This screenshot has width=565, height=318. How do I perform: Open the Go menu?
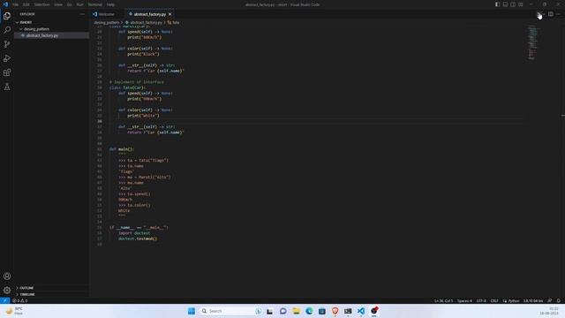click(69, 4)
